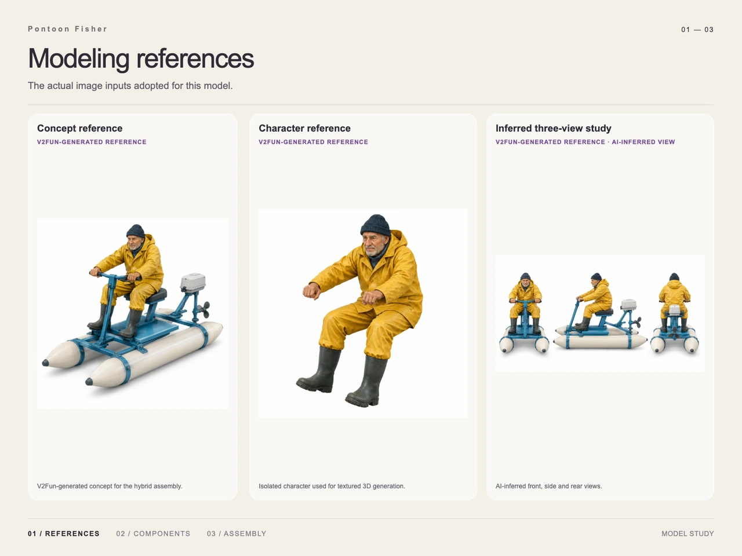Viewport: 742px width, 556px height.
Task: Click the 'MODEL STUDY' footer label
Action: 688,533
